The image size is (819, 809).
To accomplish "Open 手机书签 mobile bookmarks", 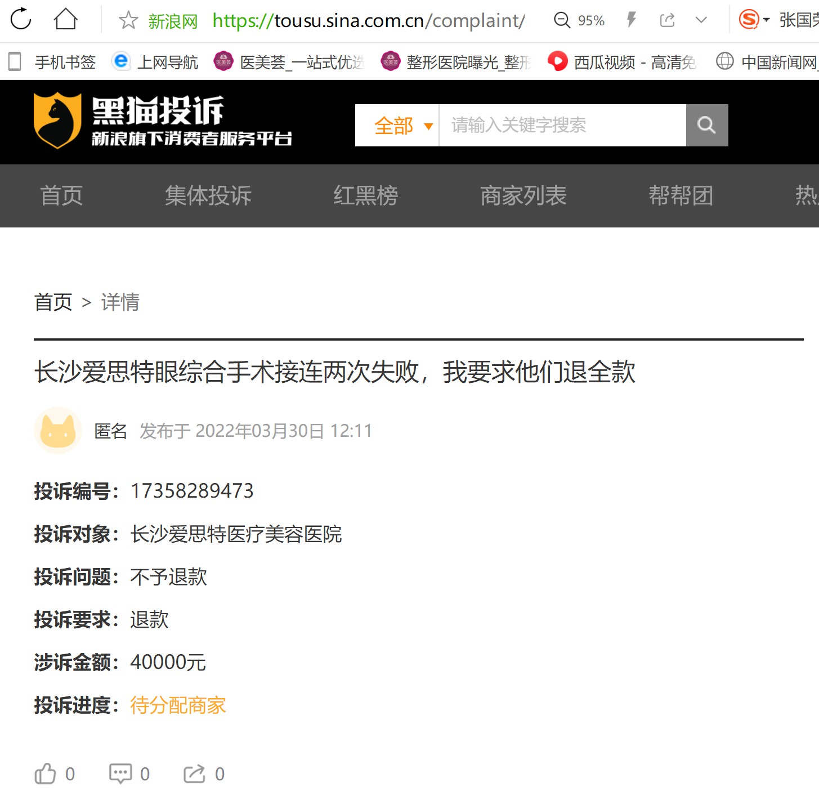I will (x=52, y=62).
